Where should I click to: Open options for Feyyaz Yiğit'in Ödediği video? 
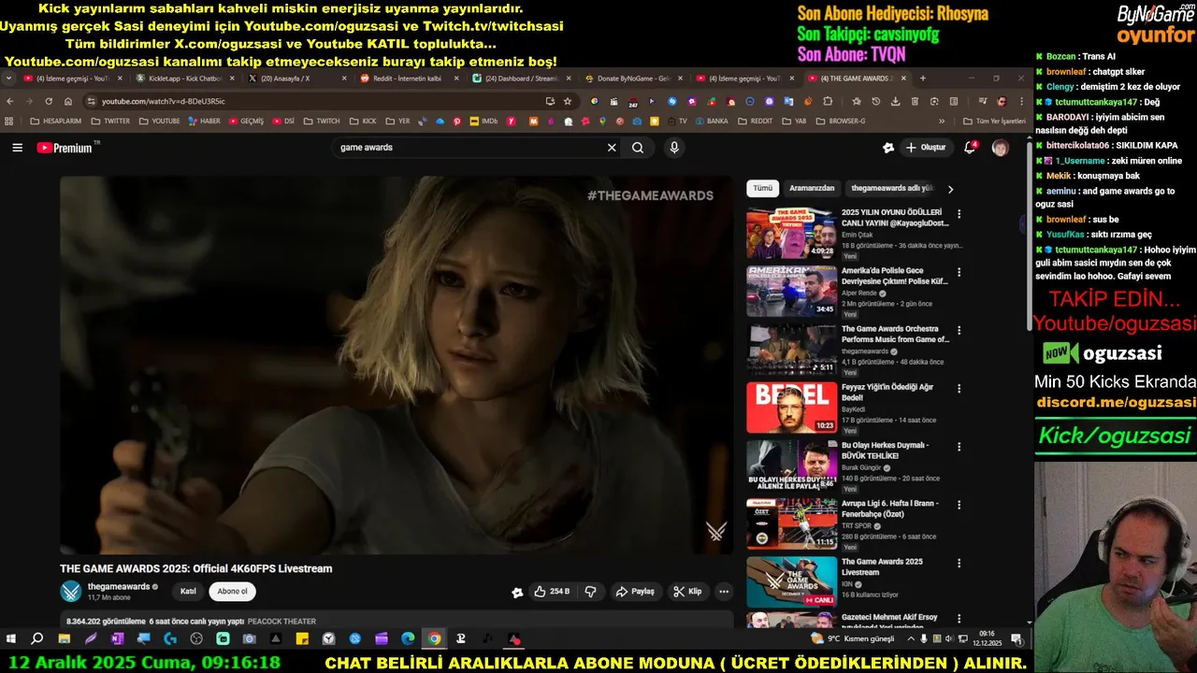coord(959,388)
